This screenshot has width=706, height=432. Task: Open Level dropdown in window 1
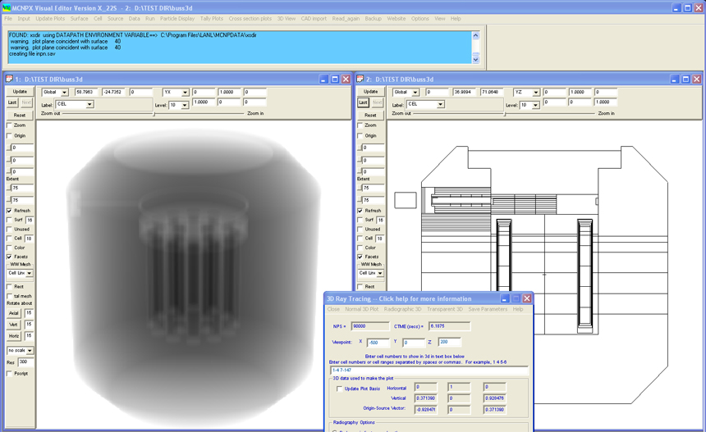[185, 105]
